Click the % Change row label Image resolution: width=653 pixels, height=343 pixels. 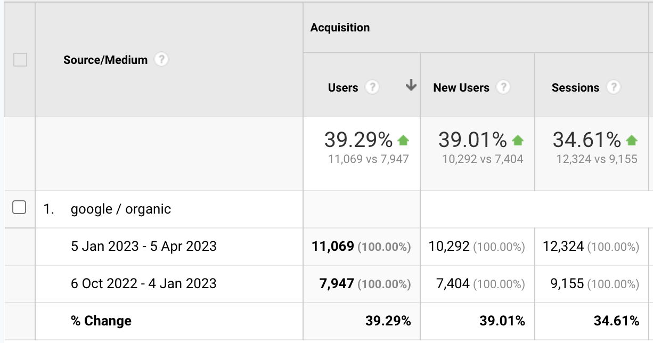coord(101,321)
